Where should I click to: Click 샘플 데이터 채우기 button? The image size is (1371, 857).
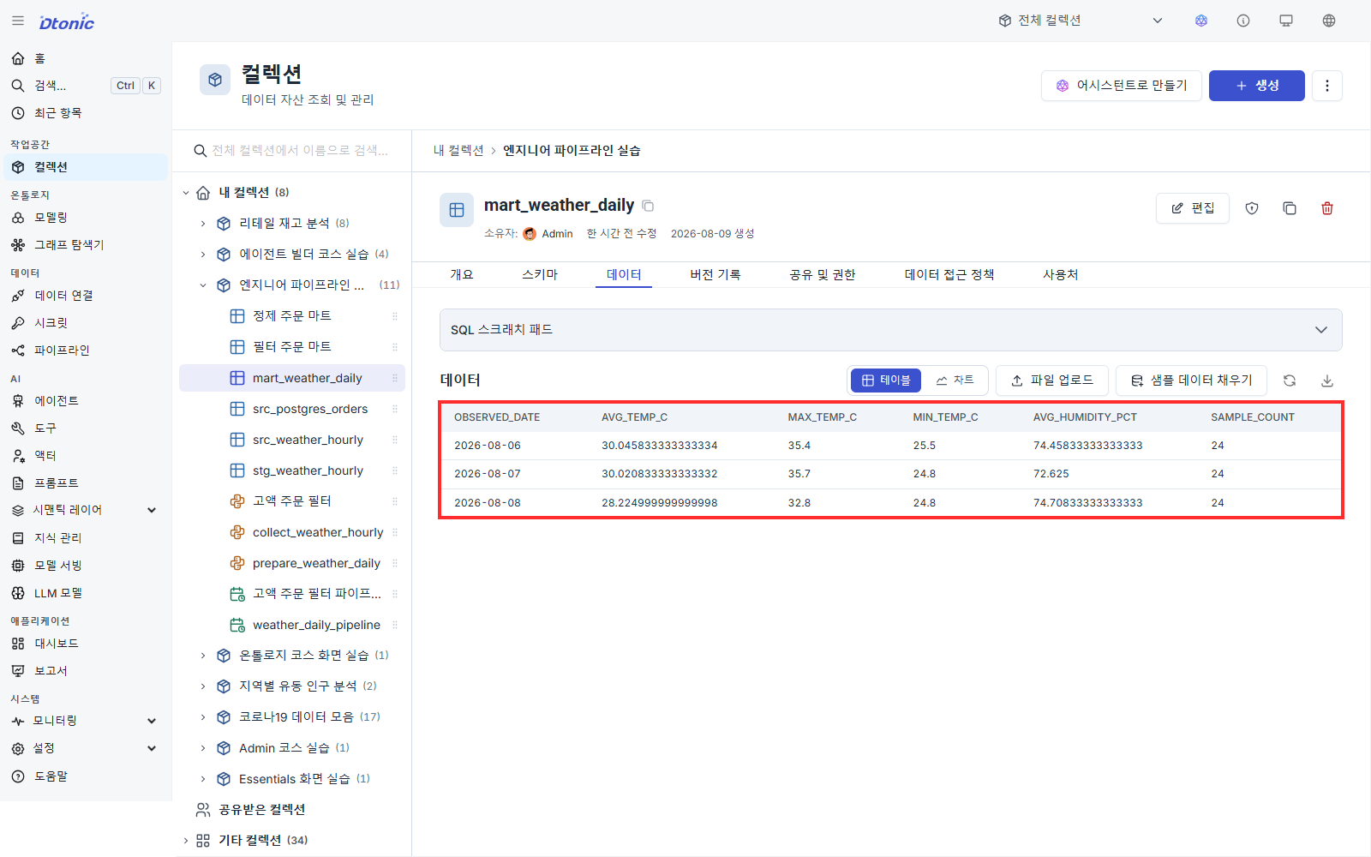(x=1191, y=381)
